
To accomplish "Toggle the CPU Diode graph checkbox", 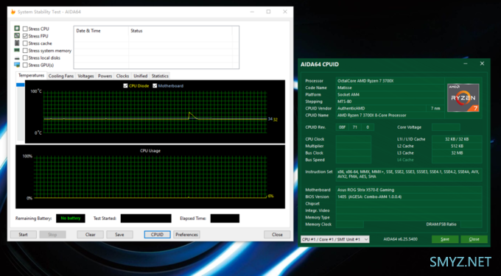I will coord(125,86).
